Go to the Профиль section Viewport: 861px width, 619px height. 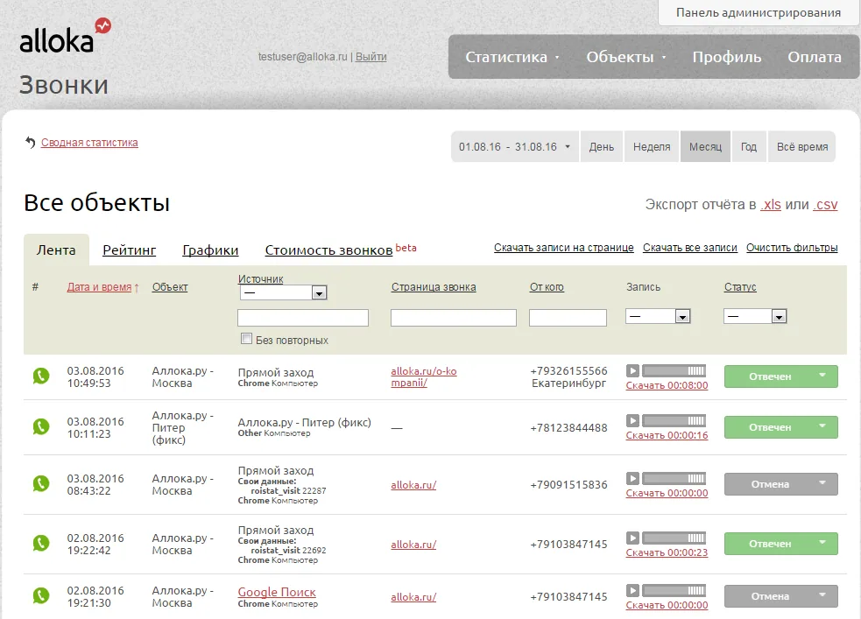(726, 57)
